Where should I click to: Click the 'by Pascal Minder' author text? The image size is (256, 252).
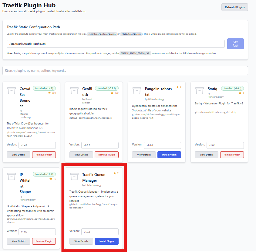87,101
